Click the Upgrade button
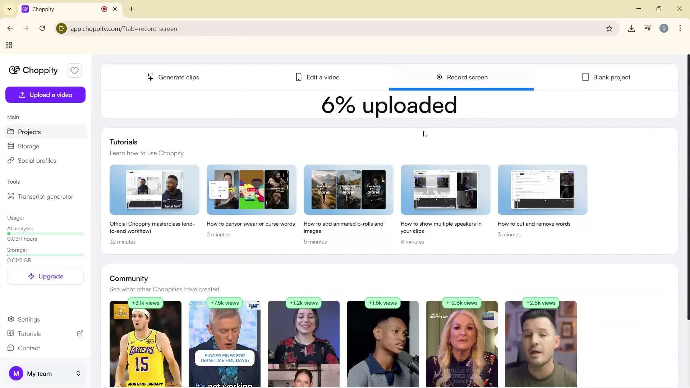 coord(45,276)
